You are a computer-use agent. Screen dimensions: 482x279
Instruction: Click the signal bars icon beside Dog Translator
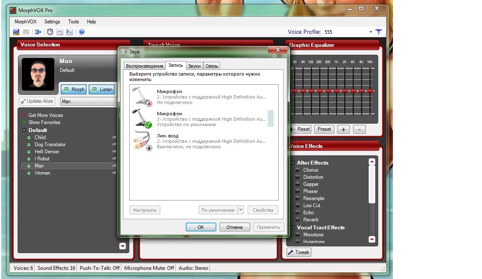pyautogui.click(x=114, y=144)
